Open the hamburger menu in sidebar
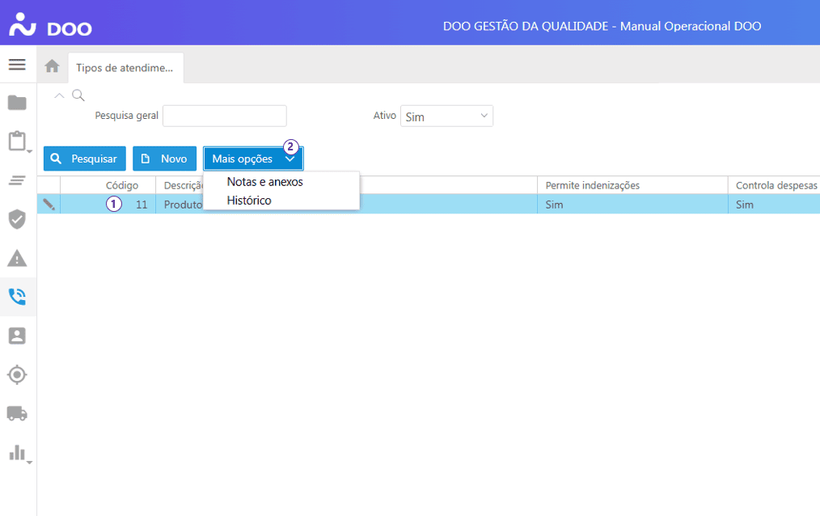Image resolution: width=820 pixels, height=516 pixels. (17, 65)
